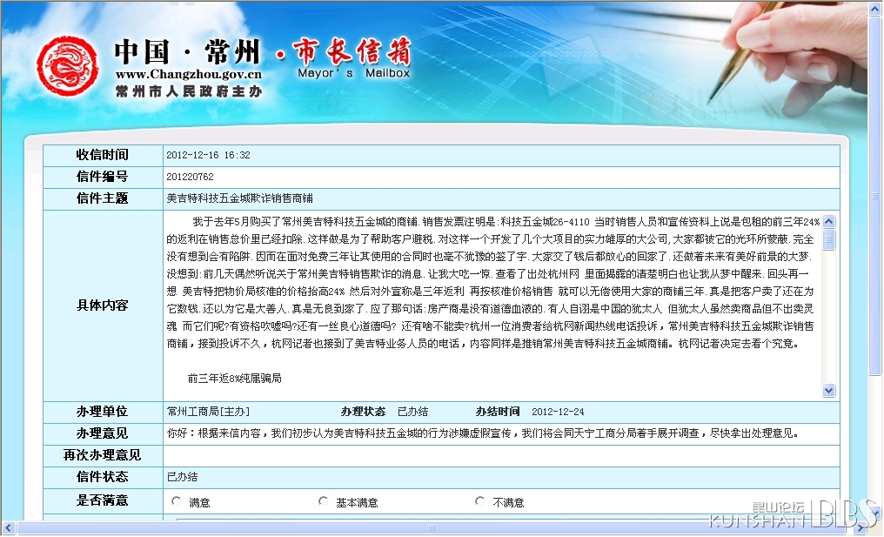
Task: Click the 办理状态 label
Action: (x=363, y=412)
